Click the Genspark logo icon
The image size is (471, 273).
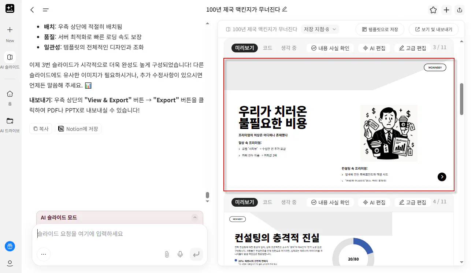tap(10, 9)
